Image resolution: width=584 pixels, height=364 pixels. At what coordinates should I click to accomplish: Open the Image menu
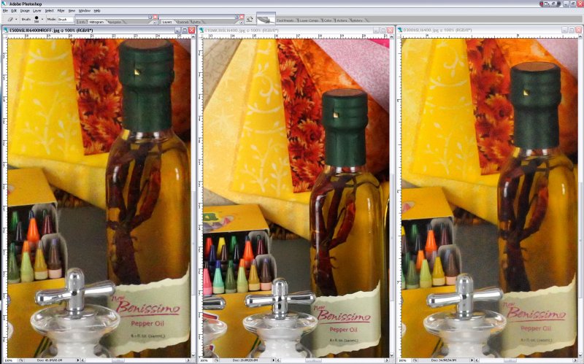pos(25,11)
